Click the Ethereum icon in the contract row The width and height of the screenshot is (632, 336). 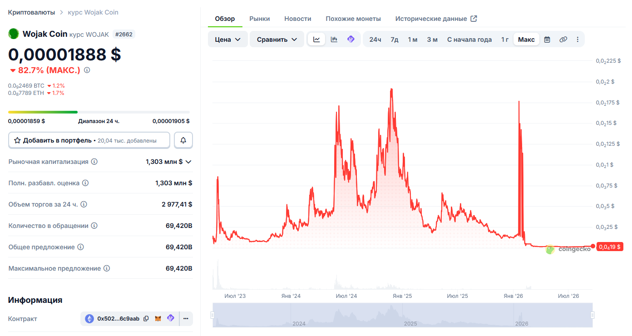pos(89,319)
